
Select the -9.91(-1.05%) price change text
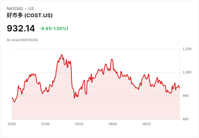click(54, 29)
